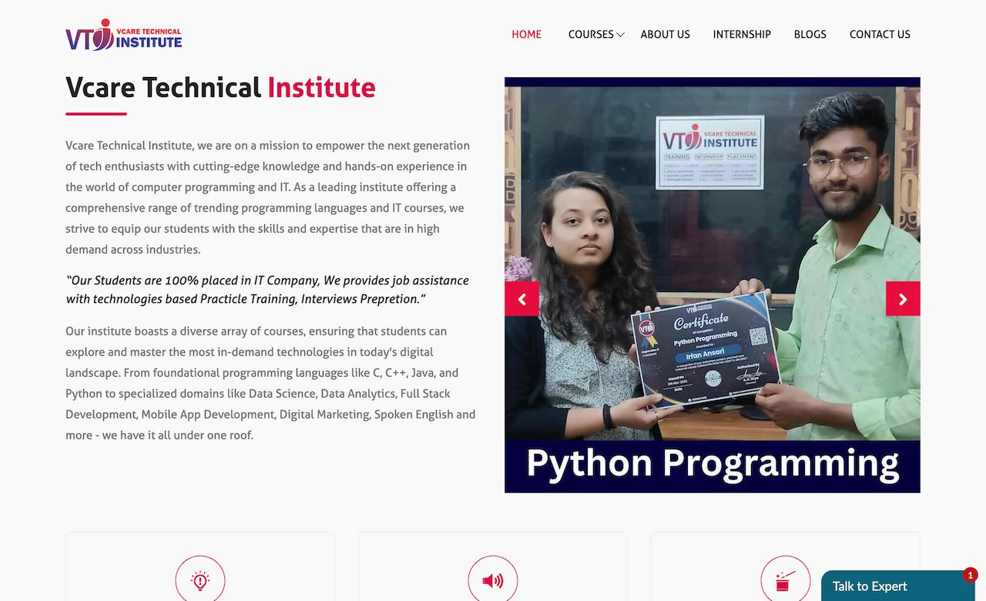Image resolution: width=986 pixels, height=601 pixels.
Task: Advance to the next carousel slide
Action: click(903, 299)
